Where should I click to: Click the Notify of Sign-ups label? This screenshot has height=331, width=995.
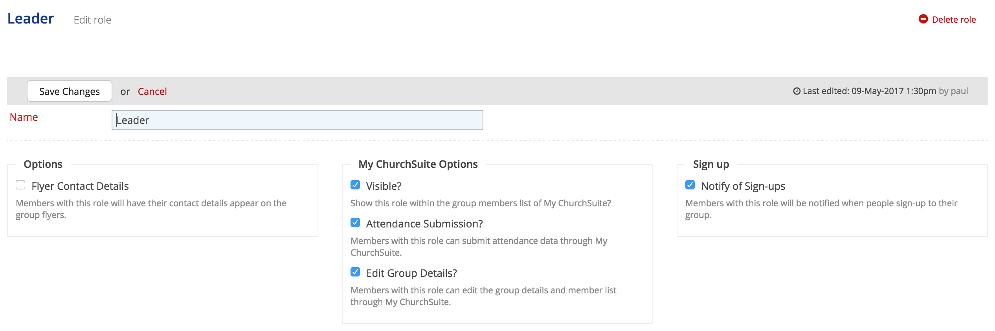click(743, 186)
